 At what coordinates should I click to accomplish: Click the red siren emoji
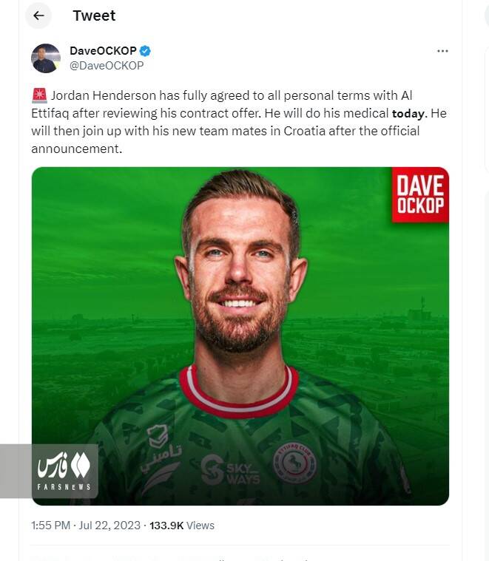coord(39,95)
